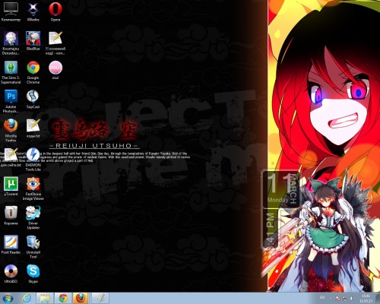Viewport: 380px width, 304px height.
Task: Select the Google Chrome desktop icon
Action: (x=33, y=72)
